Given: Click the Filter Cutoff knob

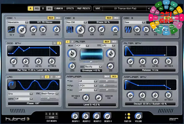Looking at the screenshot, I should click(x=72, y=54).
